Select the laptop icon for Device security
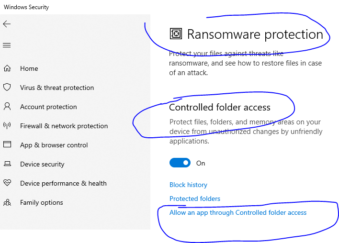This screenshot has width=339, height=243. 7,164
